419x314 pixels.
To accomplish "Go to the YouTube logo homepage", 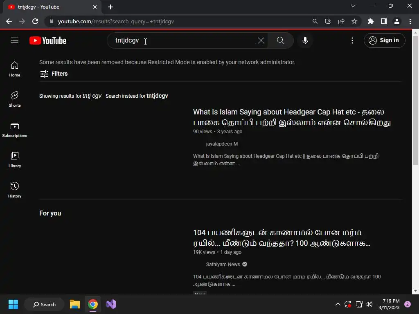I will click(x=48, y=40).
